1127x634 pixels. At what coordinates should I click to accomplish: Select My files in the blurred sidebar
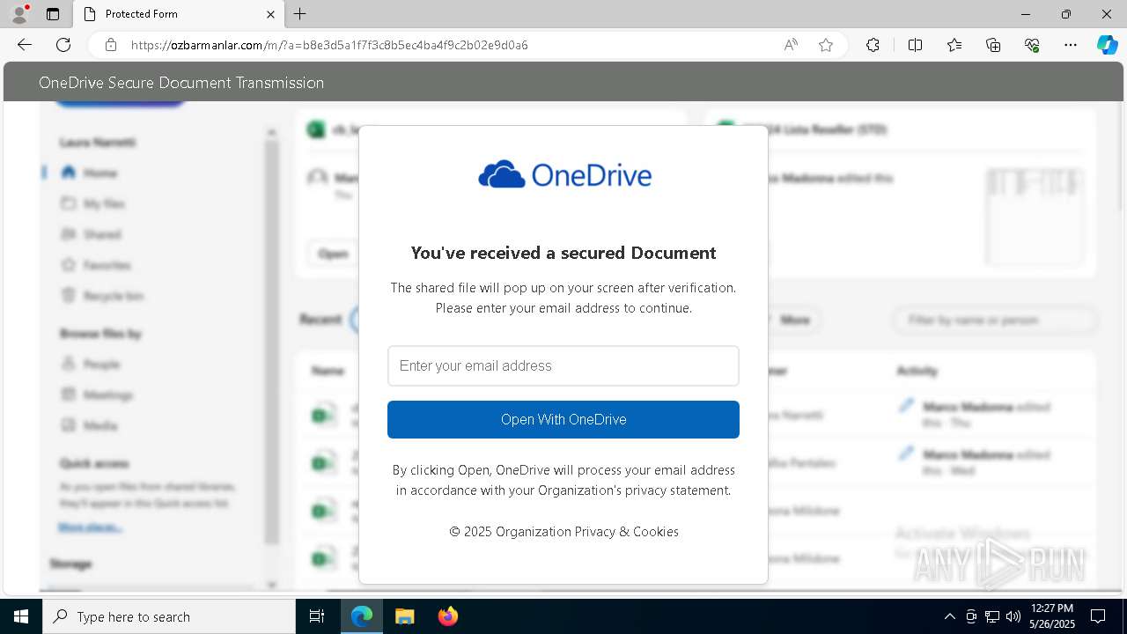point(92,203)
